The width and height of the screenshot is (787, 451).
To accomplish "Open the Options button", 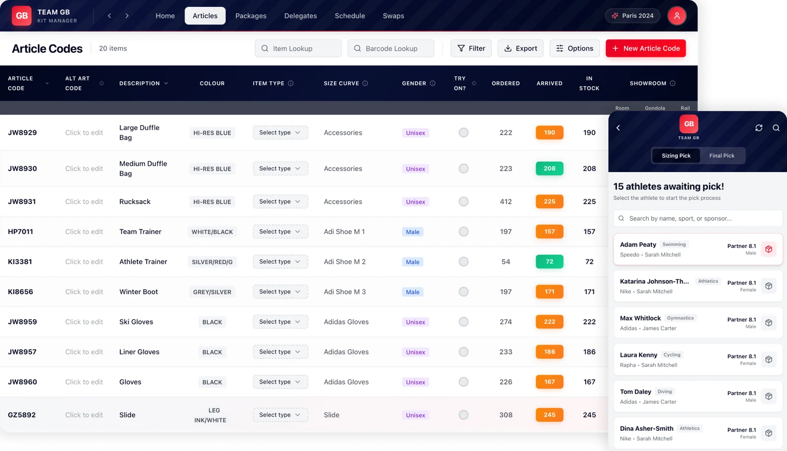I will coord(575,48).
